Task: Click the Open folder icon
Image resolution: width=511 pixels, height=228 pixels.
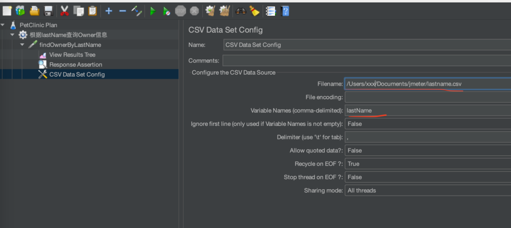Action: [34, 11]
